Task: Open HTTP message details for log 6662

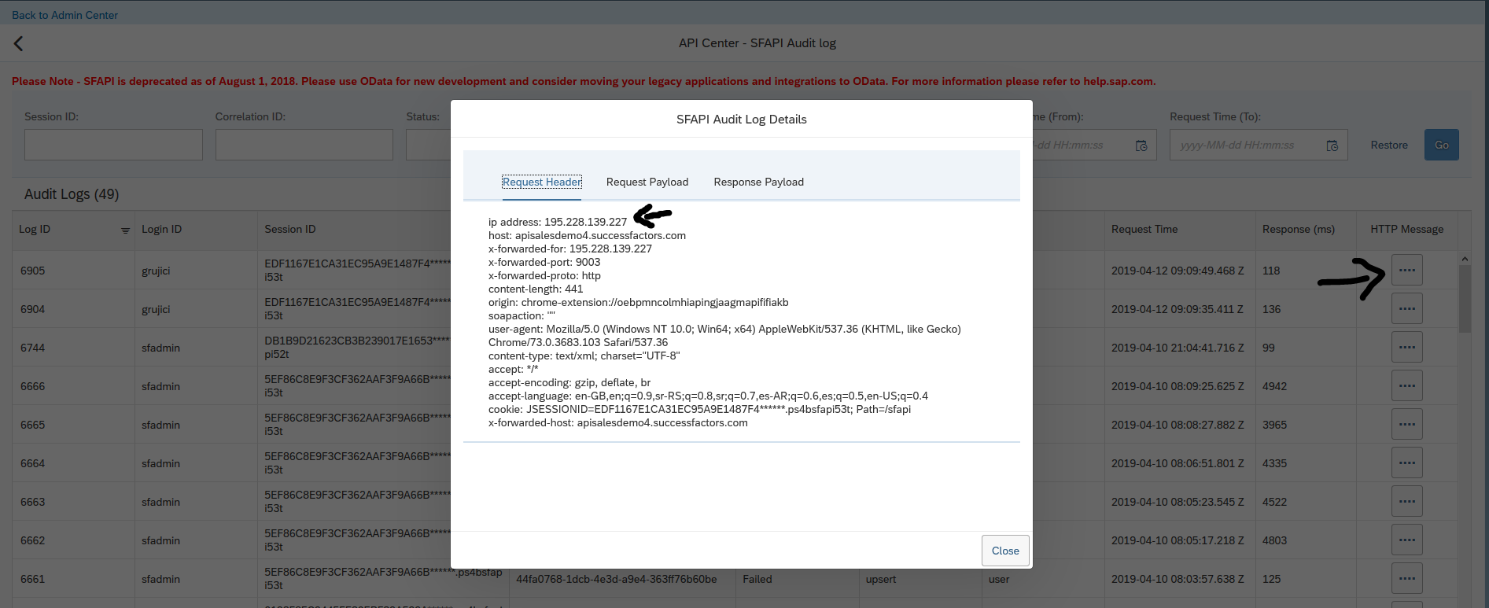Action: pyautogui.click(x=1407, y=540)
